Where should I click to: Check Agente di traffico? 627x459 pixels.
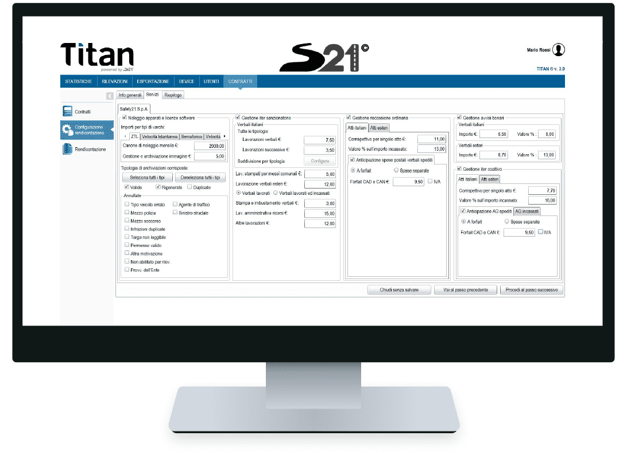click(175, 204)
